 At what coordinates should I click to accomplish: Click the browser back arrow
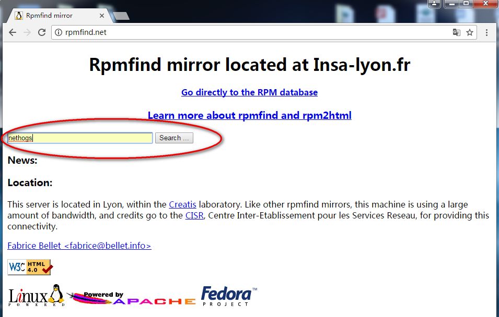(13, 32)
